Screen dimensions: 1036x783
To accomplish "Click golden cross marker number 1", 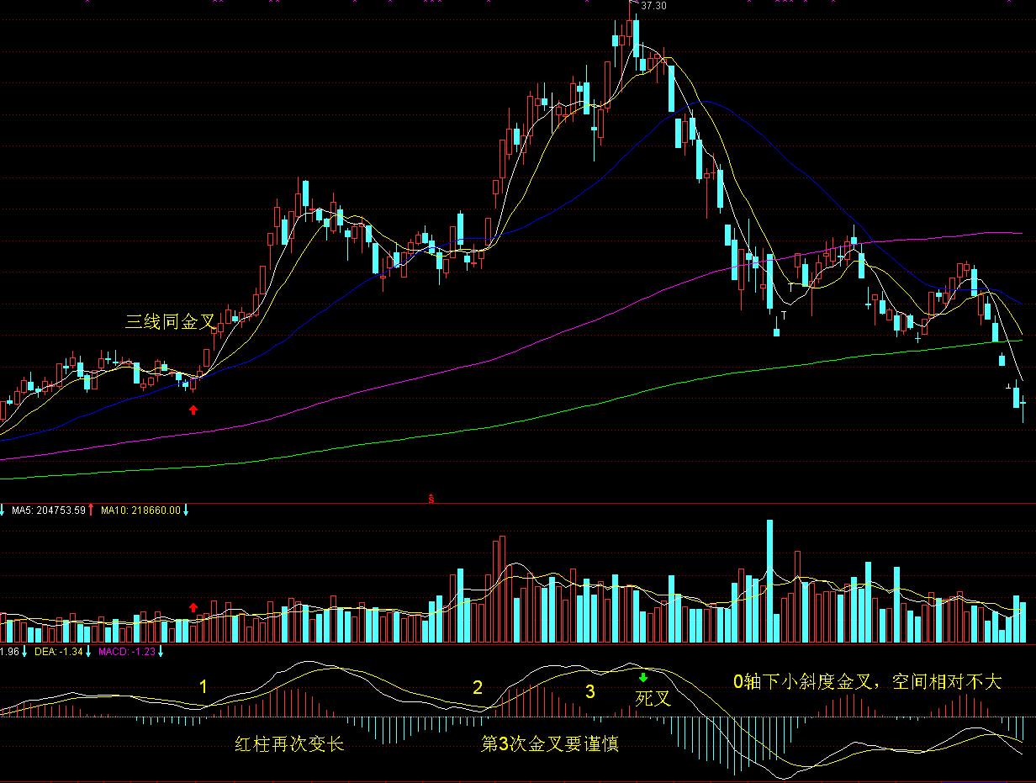I will click(x=203, y=687).
